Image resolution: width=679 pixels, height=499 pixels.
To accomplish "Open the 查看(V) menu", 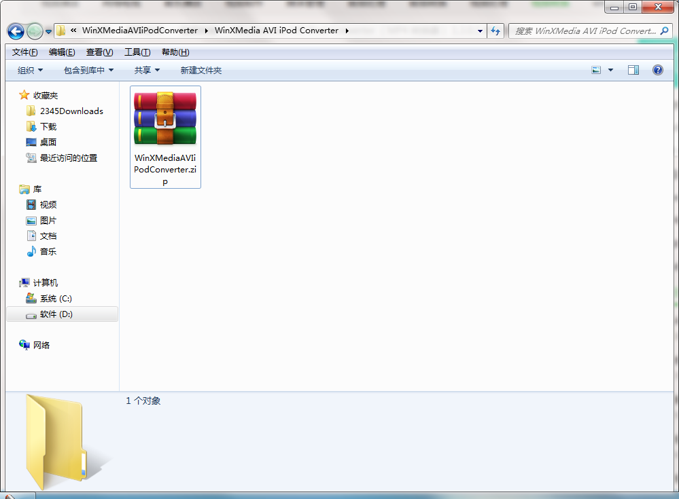I will pos(100,52).
